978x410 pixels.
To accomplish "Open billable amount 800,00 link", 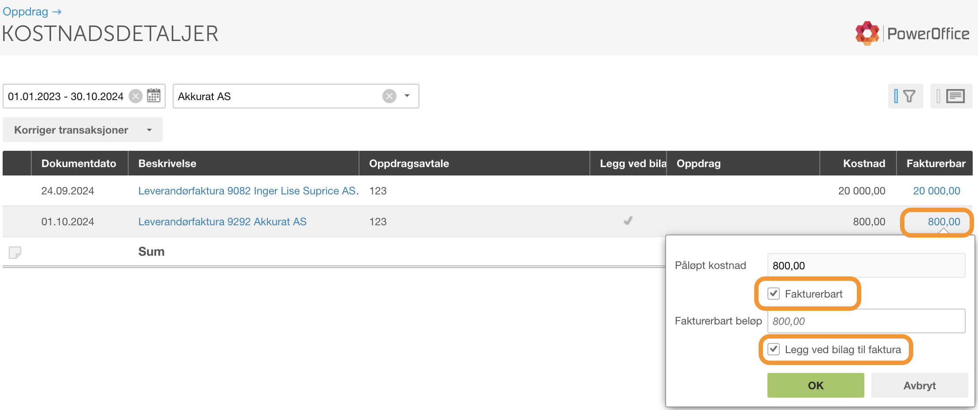I will (944, 221).
